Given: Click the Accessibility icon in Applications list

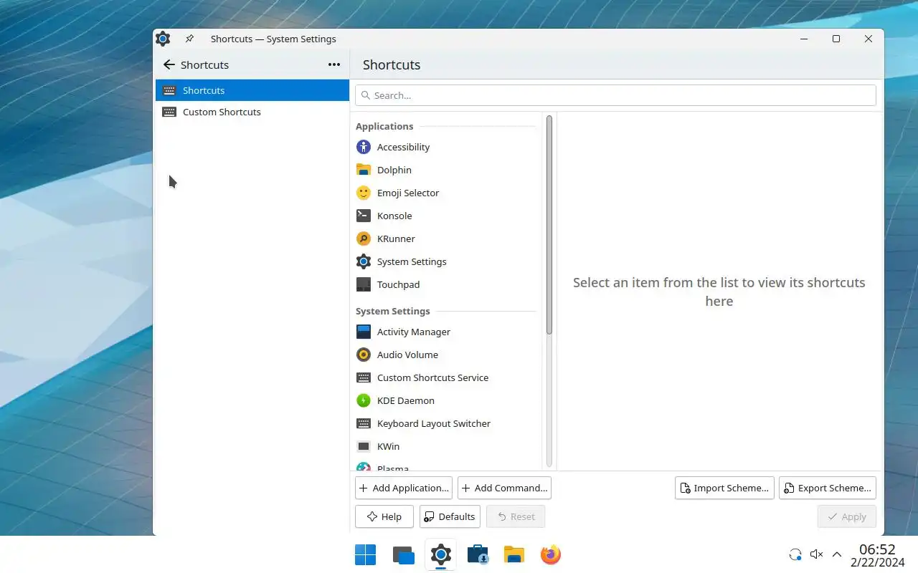Looking at the screenshot, I should pos(364,147).
